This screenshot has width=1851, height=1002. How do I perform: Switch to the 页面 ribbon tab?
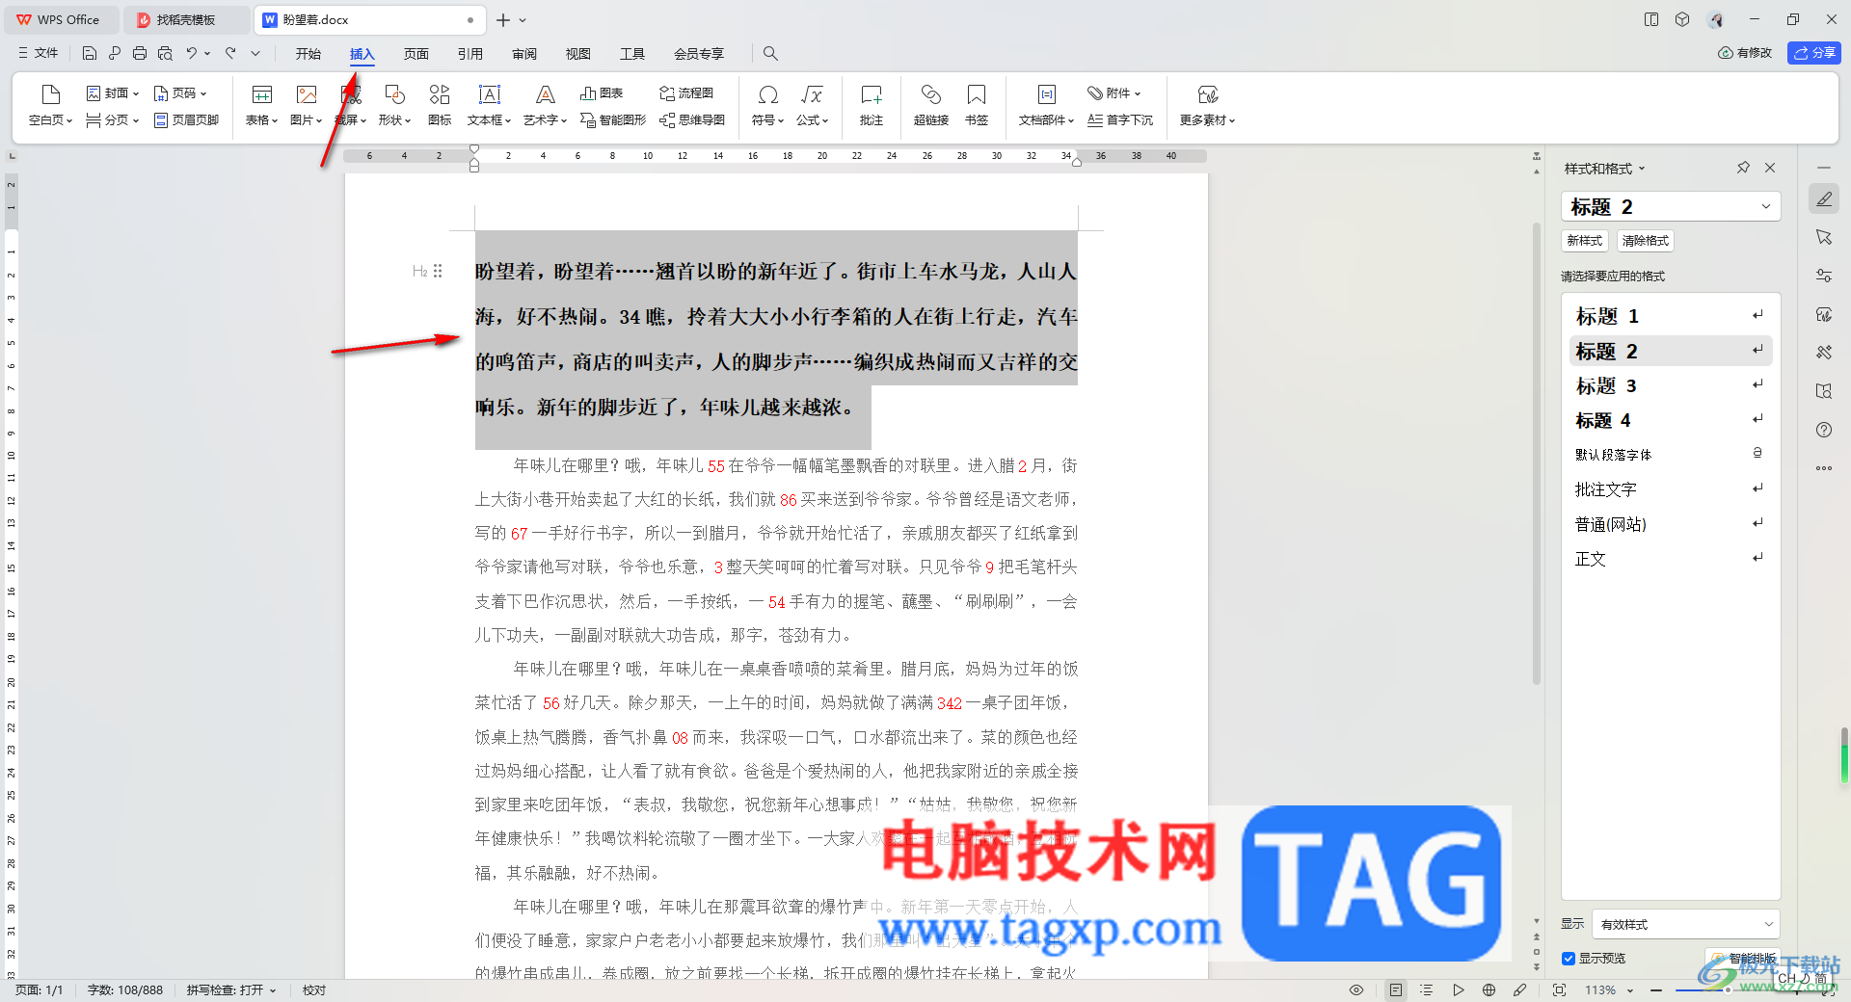coord(416,54)
